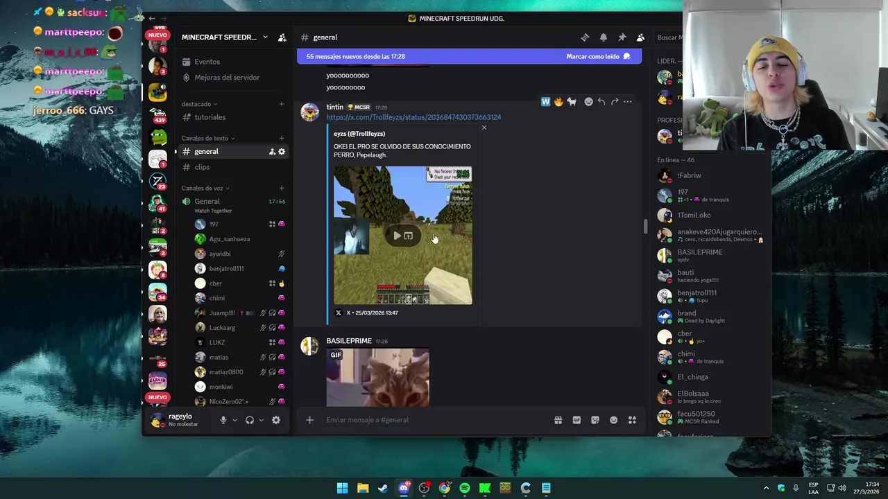Open microphone input options chevron
The height and width of the screenshot is (499, 888).
(x=234, y=420)
